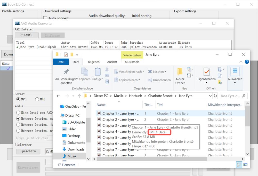
Task: Select Mehrere Dateien, je… mode option
Action: pyautogui.click(x=18, y=125)
